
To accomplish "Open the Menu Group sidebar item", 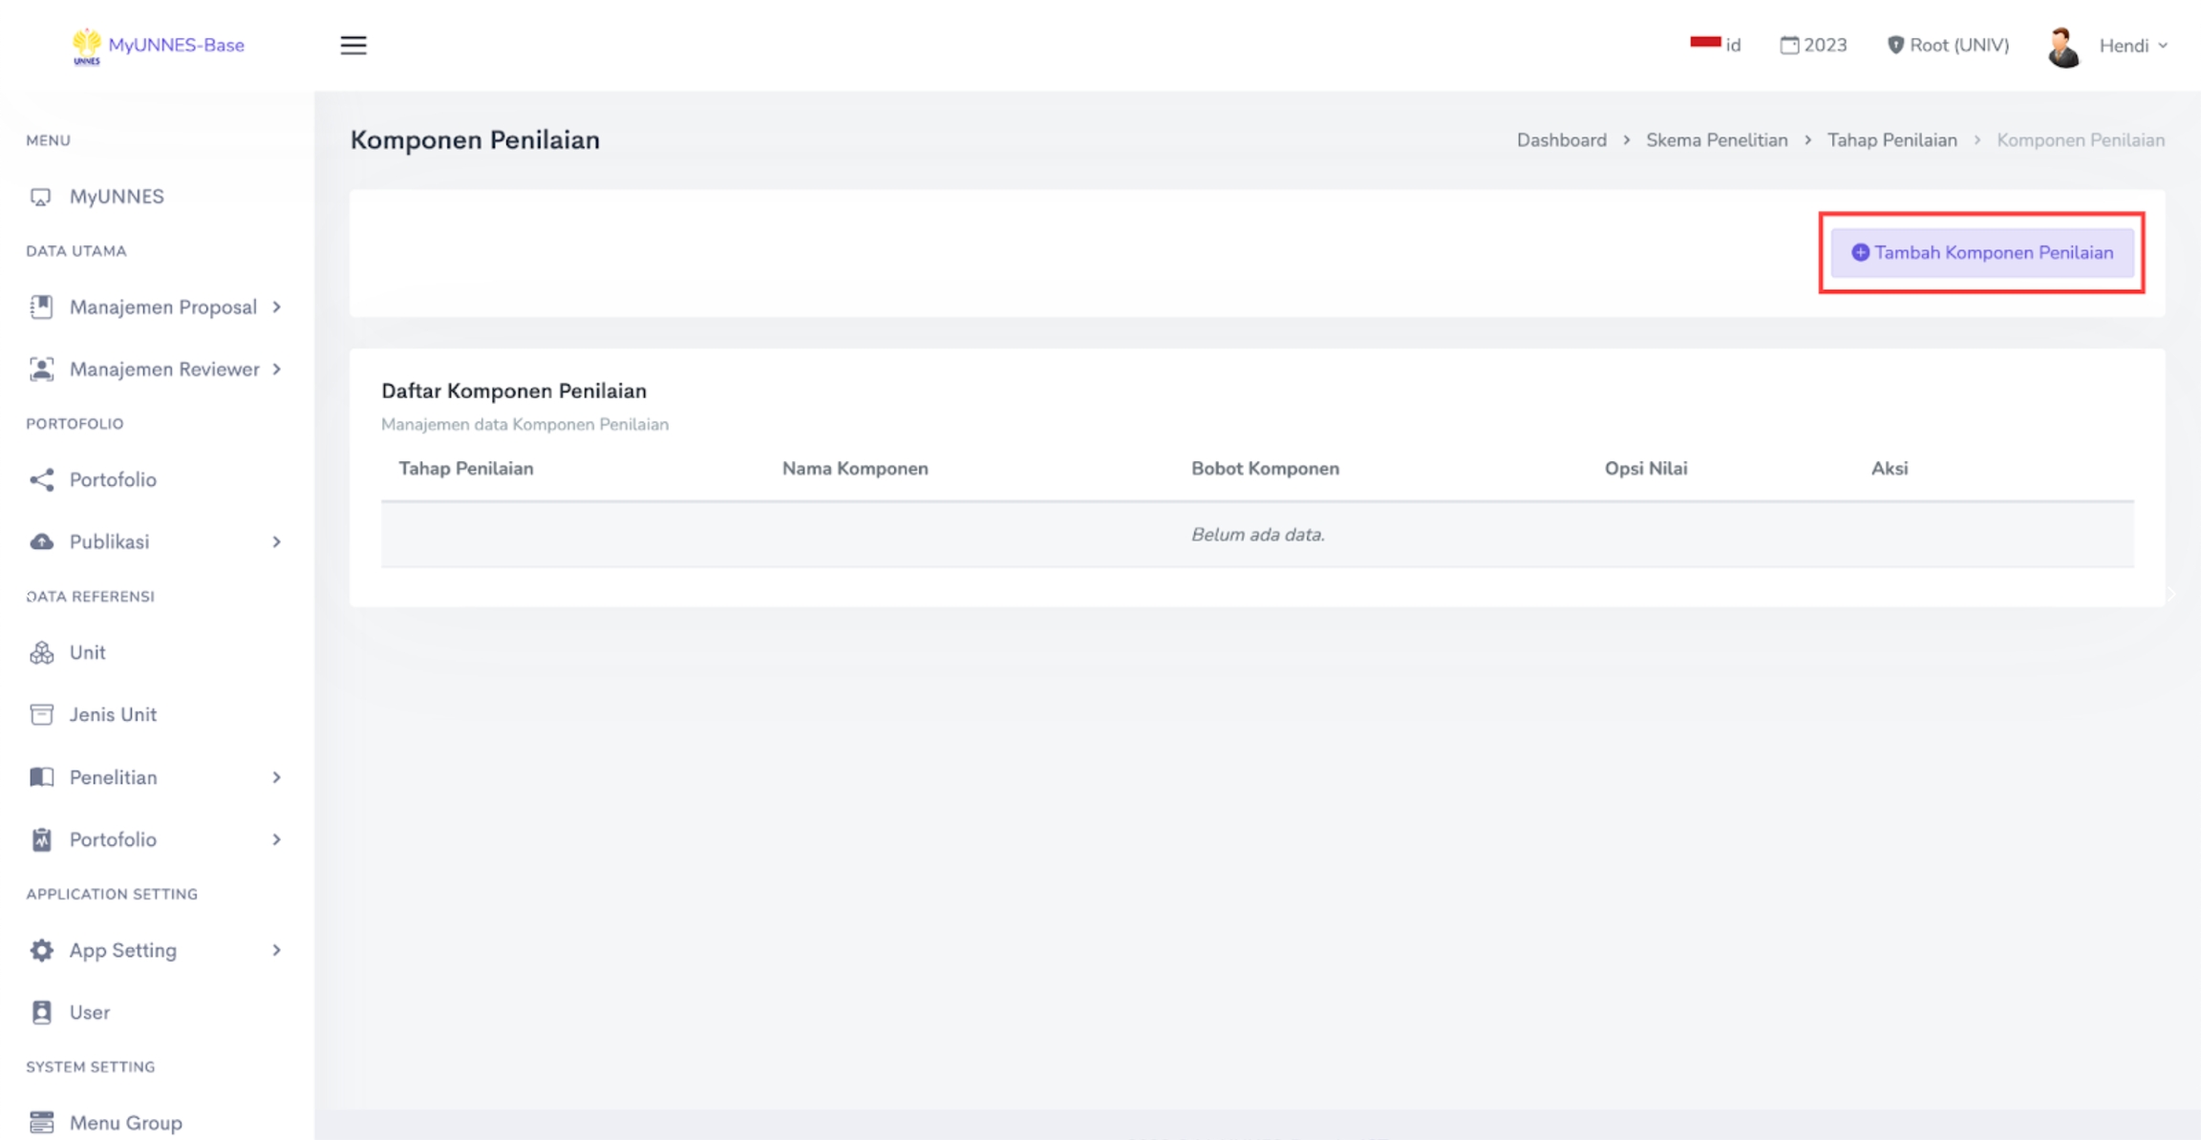I will (125, 1123).
